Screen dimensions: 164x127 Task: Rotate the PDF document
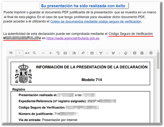point(58,53)
